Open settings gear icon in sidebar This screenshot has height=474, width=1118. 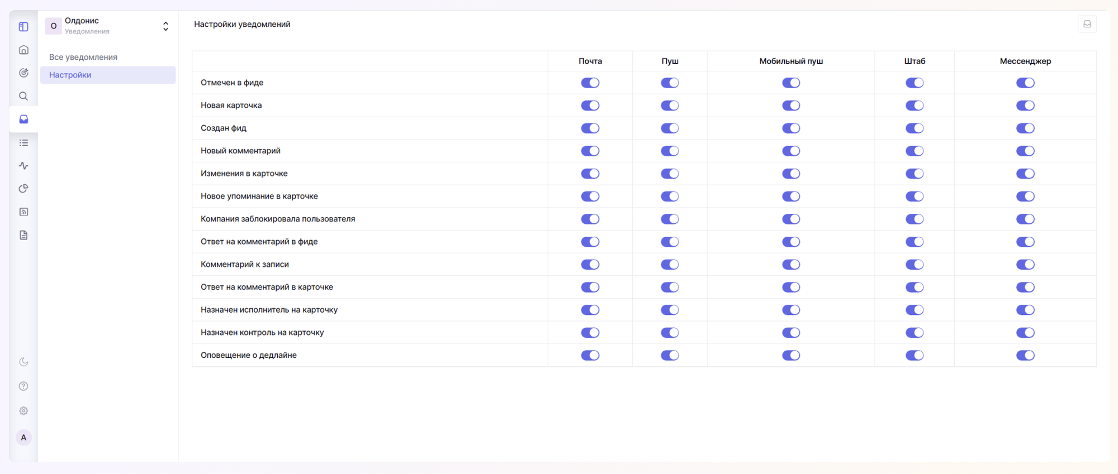tap(23, 411)
